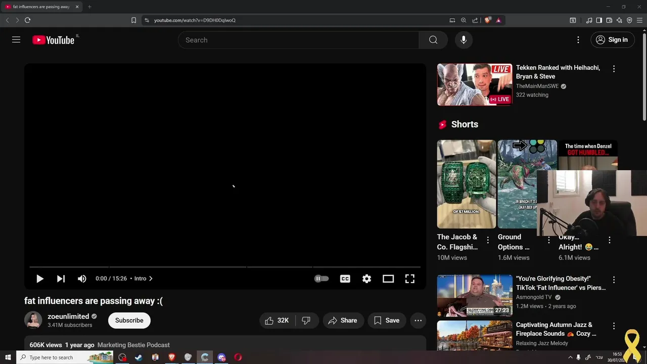Open zoeunlimited channel avatar
This screenshot has width=647, height=364.
click(x=33, y=321)
